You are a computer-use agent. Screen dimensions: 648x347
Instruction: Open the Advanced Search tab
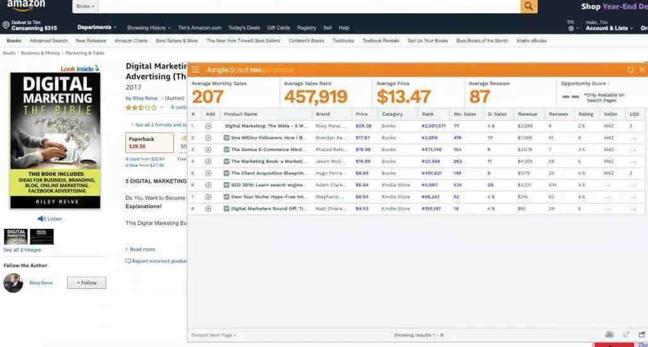click(48, 41)
